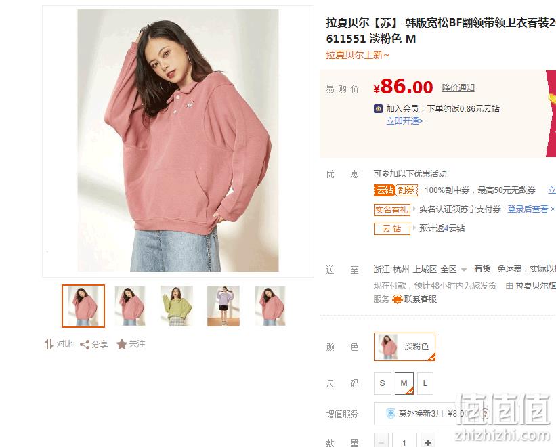This screenshot has height=447, width=556.
Task: Select size M option
Action: 404,383
